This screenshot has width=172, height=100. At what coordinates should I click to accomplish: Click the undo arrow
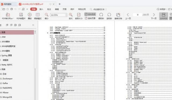coord(16,9)
